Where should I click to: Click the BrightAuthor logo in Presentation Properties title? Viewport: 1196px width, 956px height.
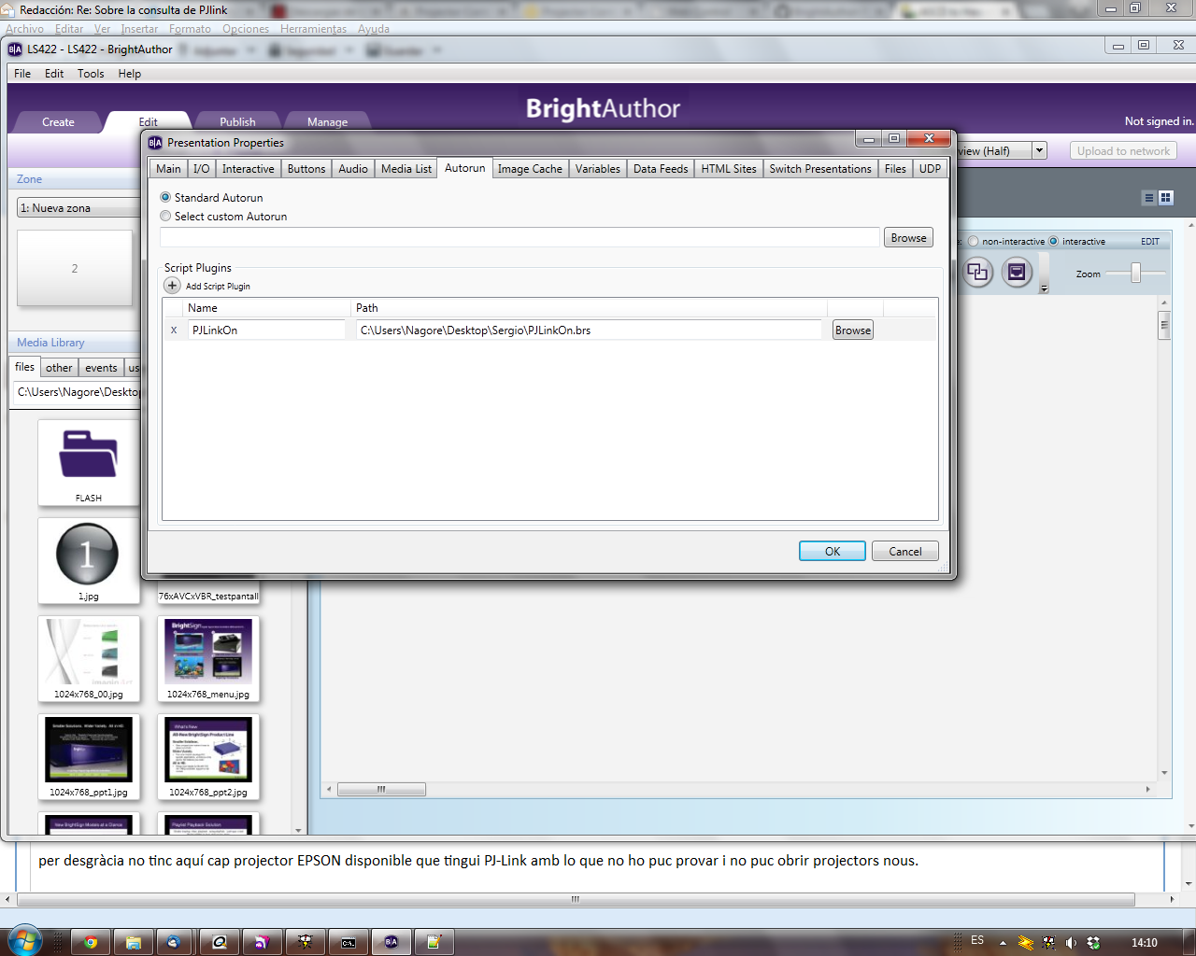tap(155, 143)
